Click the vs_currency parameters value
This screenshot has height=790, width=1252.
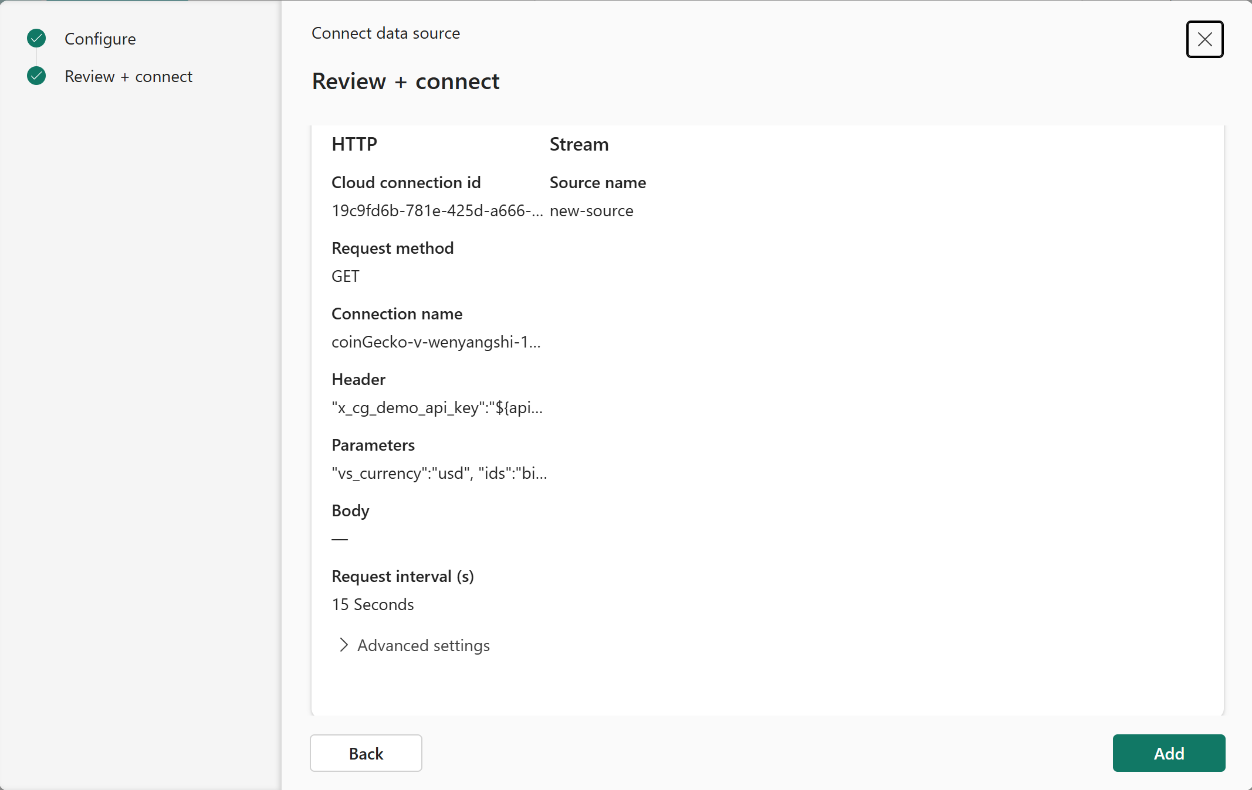coord(439,473)
